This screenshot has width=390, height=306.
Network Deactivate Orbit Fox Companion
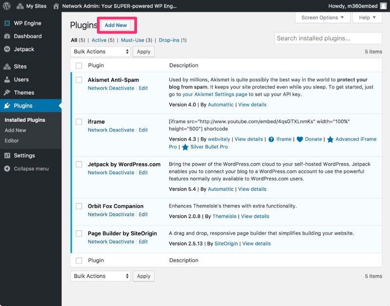coord(111,214)
